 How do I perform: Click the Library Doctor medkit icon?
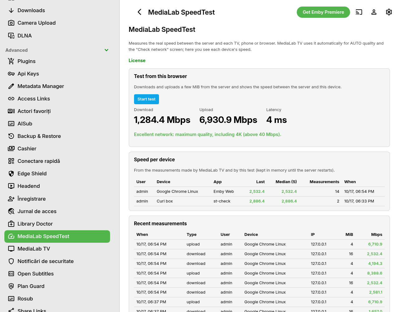(11, 224)
